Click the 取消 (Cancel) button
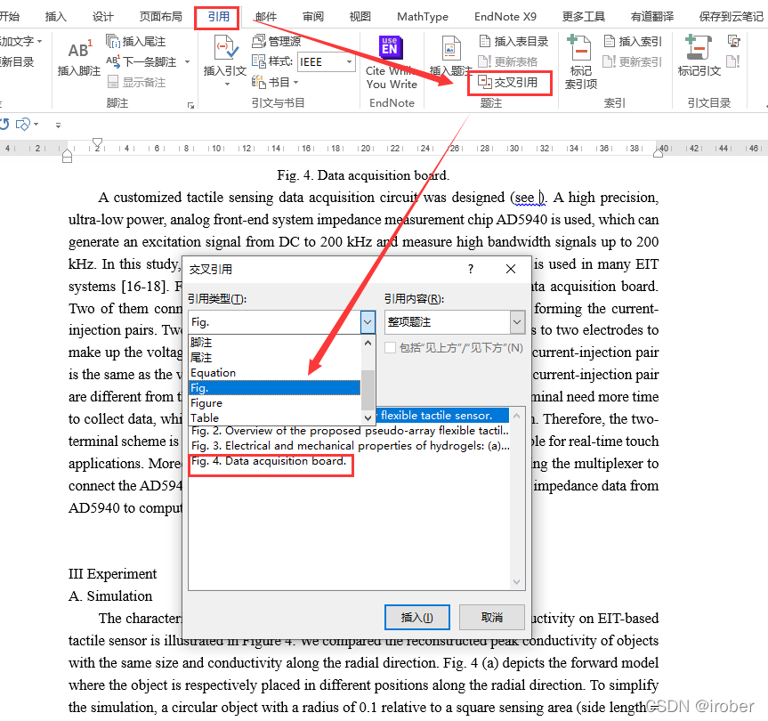The height and width of the screenshot is (721, 768). 492,617
